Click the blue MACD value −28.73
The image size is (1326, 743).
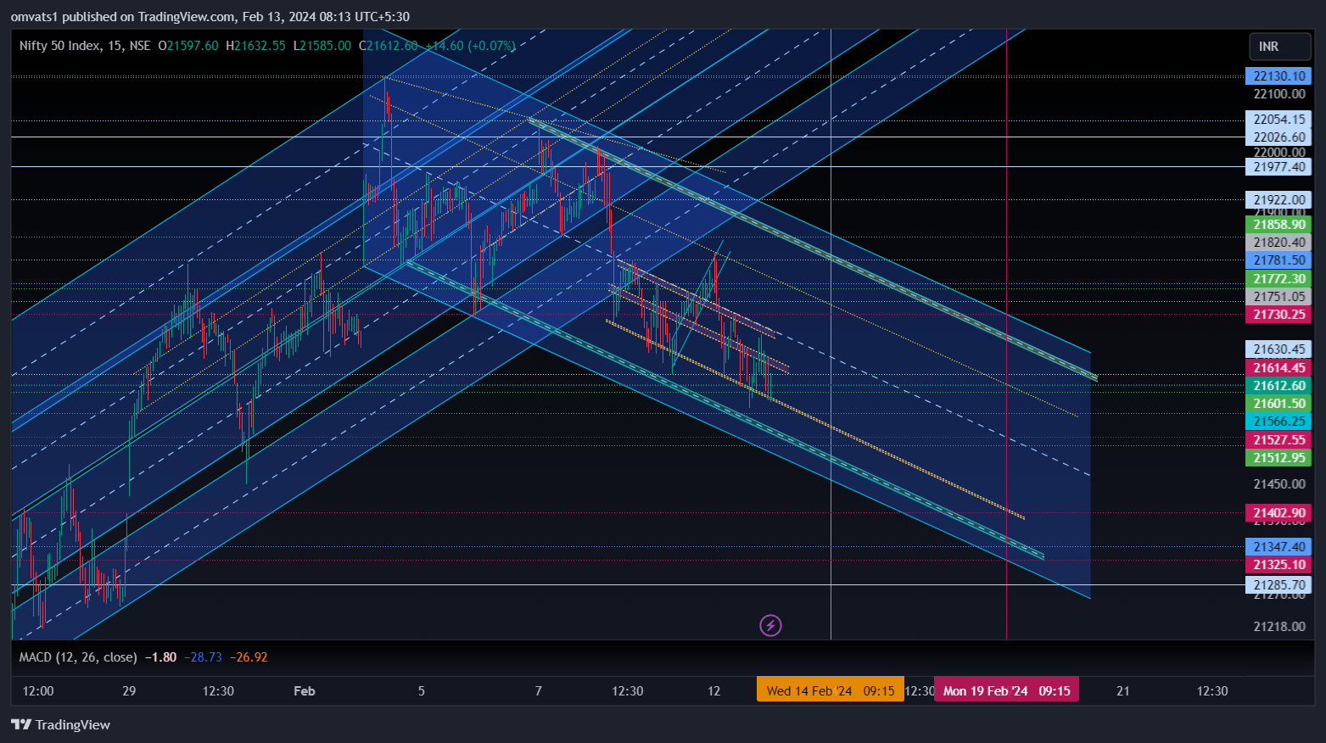(205, 657)
